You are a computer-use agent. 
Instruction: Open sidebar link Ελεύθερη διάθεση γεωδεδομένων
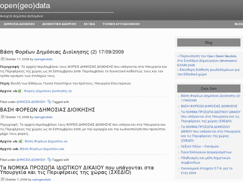click(209, 72)
